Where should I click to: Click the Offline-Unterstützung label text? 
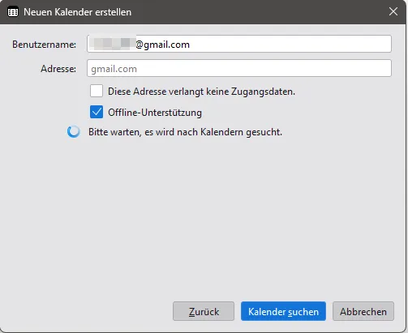(x=155, y=113)
